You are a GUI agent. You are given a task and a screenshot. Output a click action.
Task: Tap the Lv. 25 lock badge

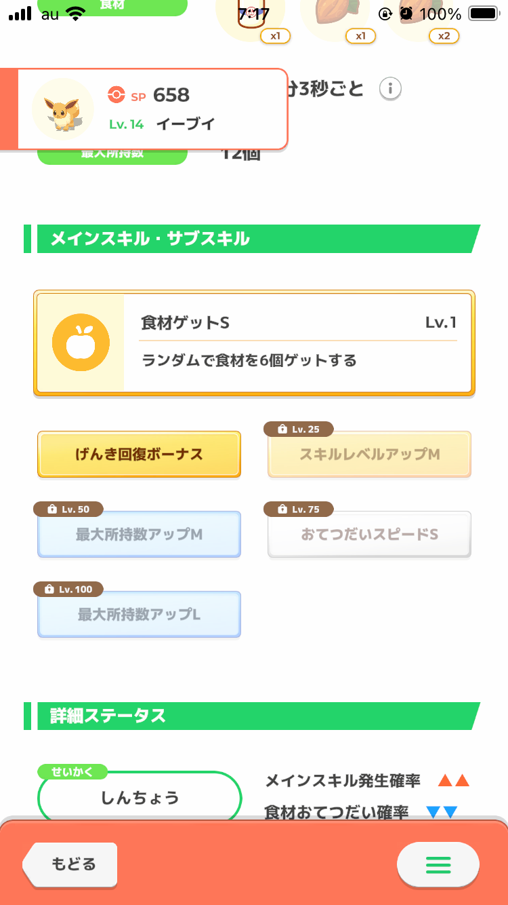pos(298,429)
